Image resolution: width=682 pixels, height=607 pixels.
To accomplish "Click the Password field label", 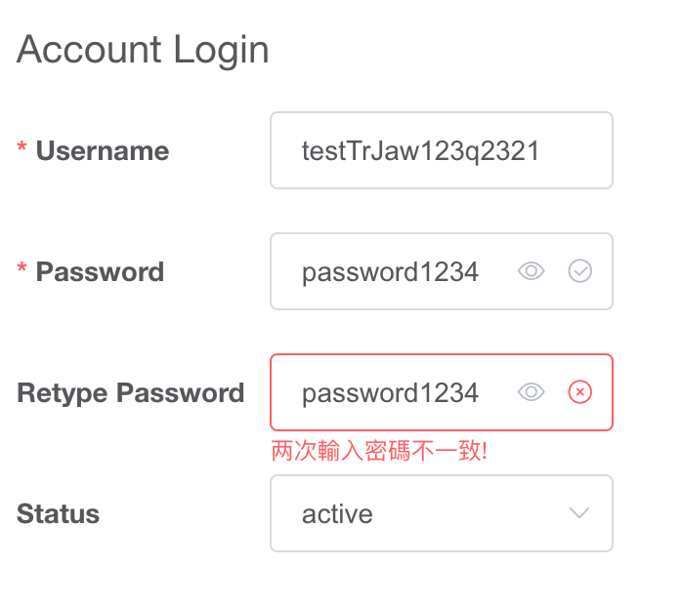I will (x=100, y=271).
